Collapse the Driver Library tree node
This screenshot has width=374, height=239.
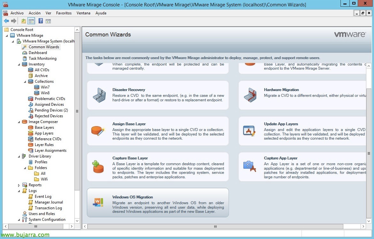[19, 157]
